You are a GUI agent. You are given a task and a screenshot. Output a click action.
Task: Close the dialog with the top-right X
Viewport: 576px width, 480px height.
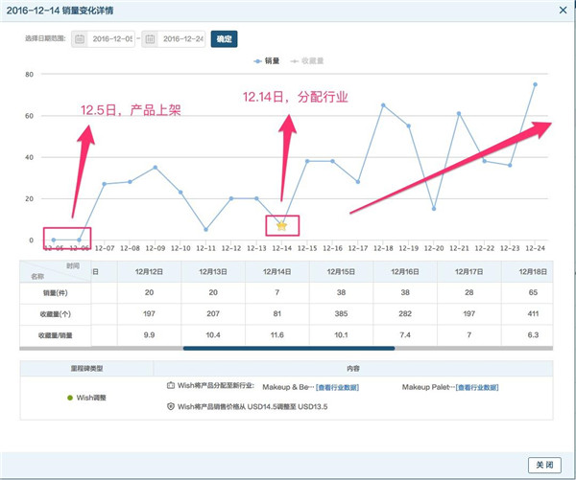coord(562,9)
